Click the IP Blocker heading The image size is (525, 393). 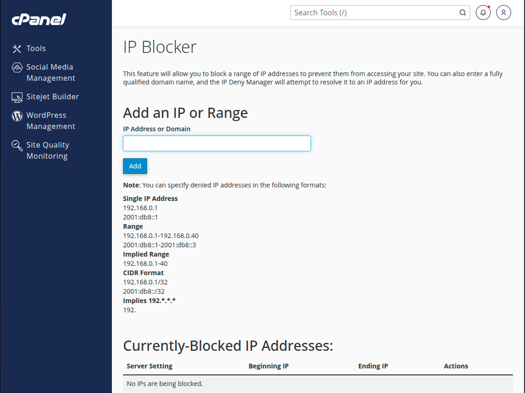(x=160, y=47)
